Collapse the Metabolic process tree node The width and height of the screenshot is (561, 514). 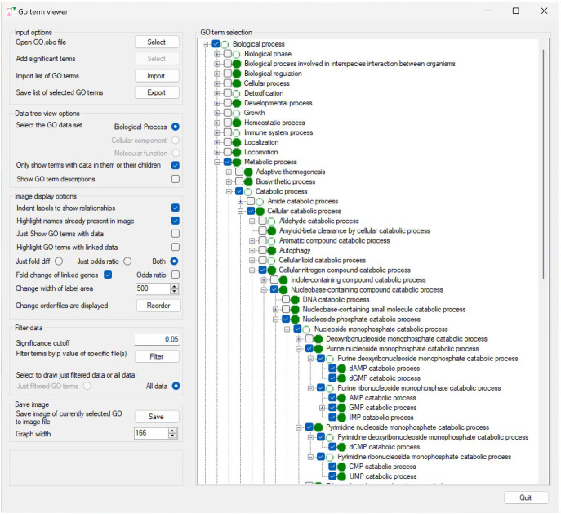[217, 162]
